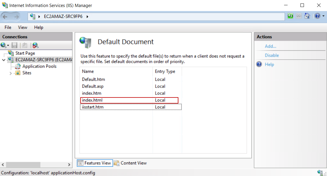Switch to Features View tab
Image resolution: width=327 pixels, height=176 pixels.
pos(95,163)
